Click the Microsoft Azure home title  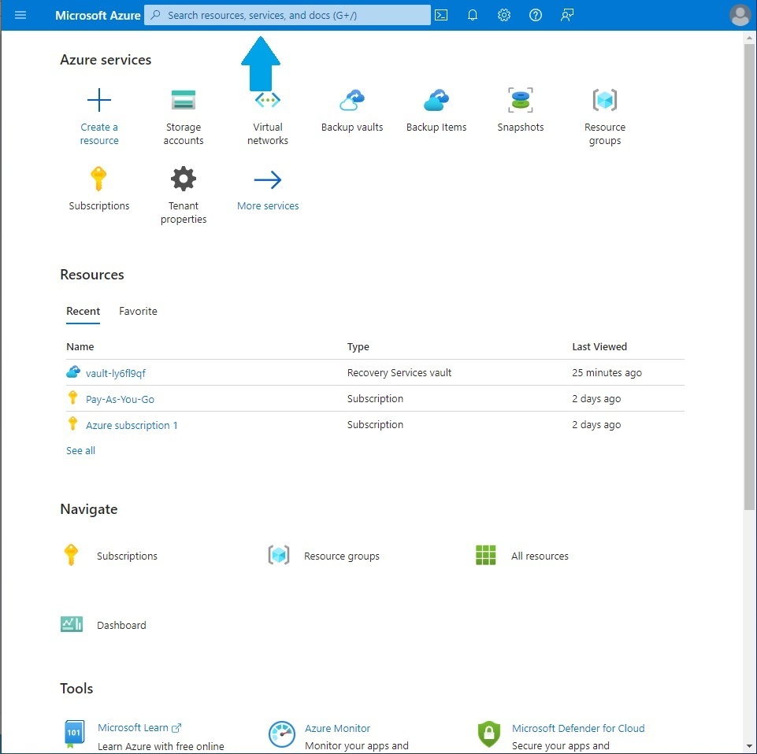(98, 16)
